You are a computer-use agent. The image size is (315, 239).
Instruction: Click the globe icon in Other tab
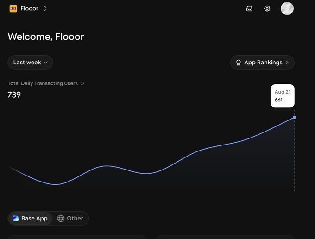tap(61, 218)
